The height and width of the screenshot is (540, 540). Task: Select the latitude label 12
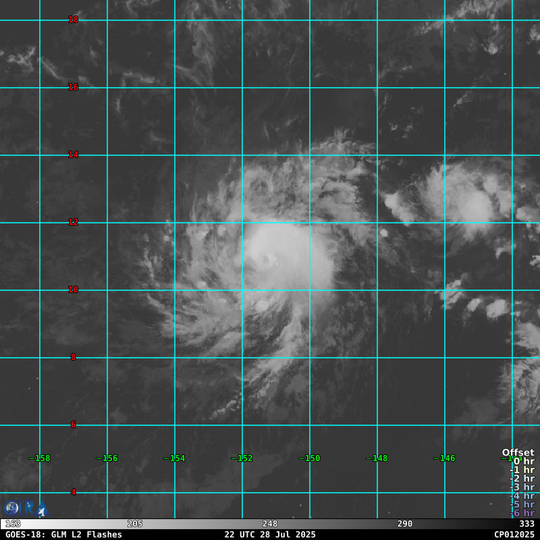[x=74, y=222]
